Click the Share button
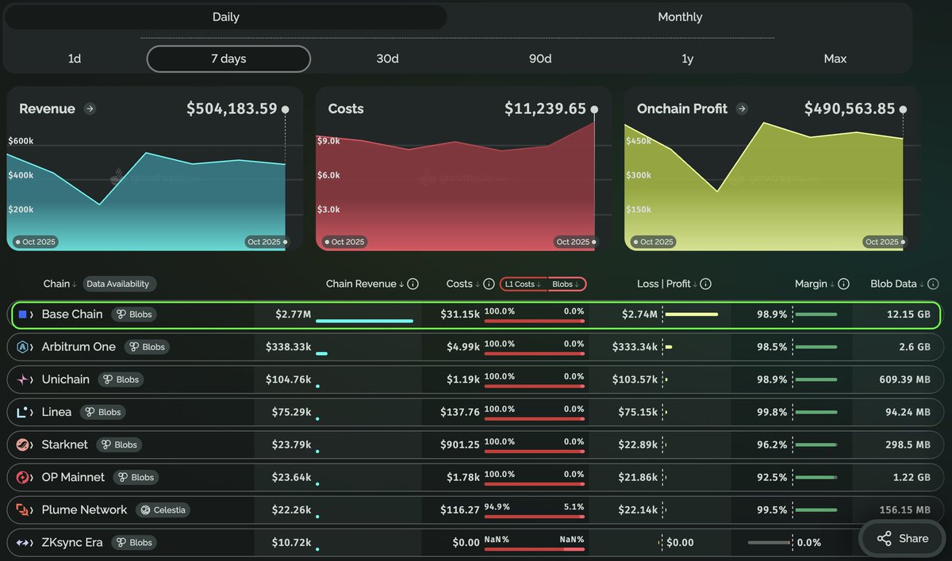952x561 pixels. (902, 539)
